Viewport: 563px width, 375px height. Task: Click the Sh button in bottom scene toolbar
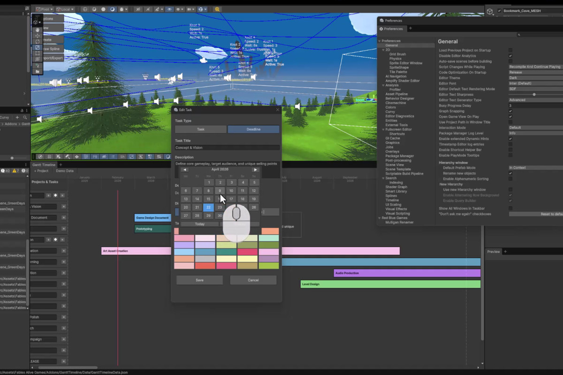122,157
